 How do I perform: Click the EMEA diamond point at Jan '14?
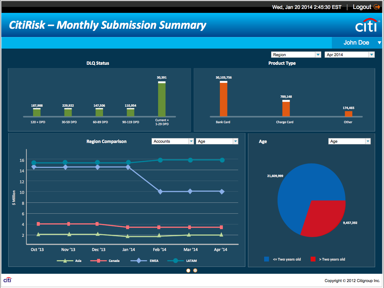(x=128, y=167)
